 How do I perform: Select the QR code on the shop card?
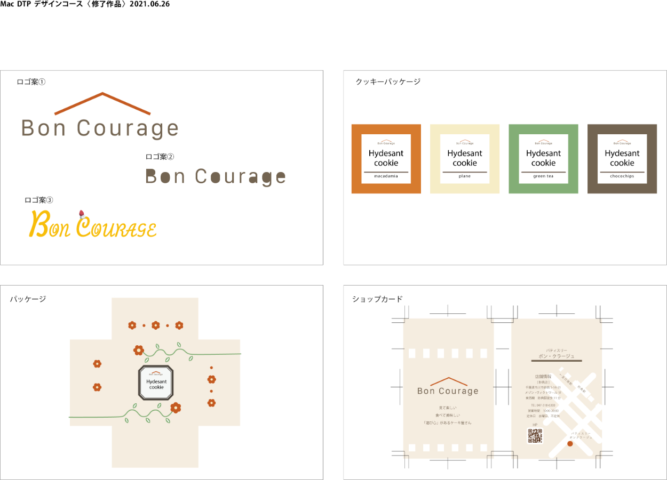535,436
